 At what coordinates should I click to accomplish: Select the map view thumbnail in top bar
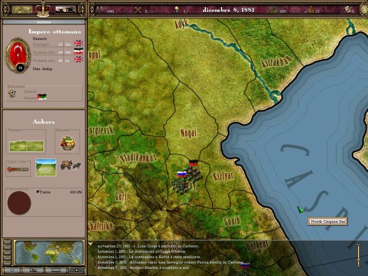pos(22,9)
